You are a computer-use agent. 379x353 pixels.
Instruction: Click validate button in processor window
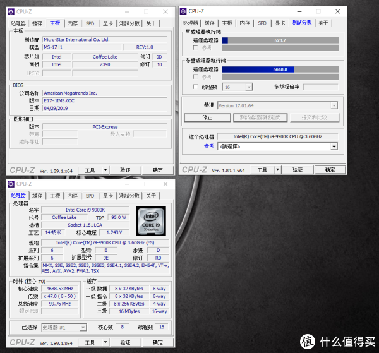[x=126, y=342]
